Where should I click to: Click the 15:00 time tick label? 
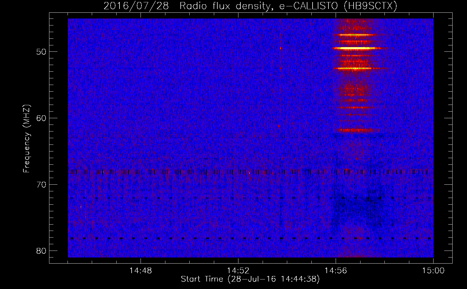[x=433, y=271]
